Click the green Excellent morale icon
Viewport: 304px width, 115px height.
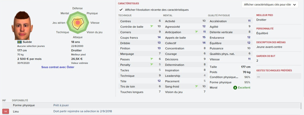pyautogui.click(x=235, y=88)
